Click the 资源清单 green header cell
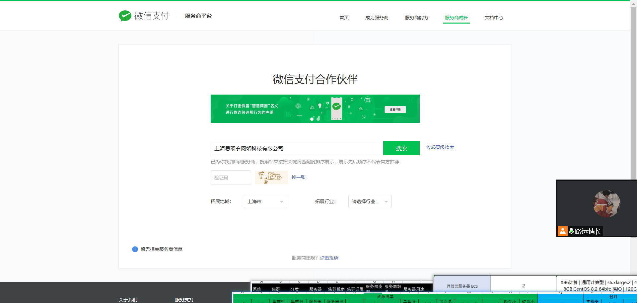The width and height of the screenshot is (637, 303). tap(385, 296)
